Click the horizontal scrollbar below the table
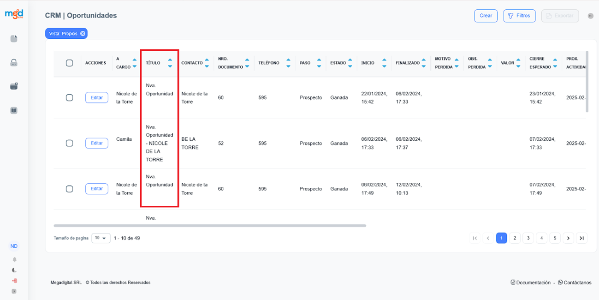 210,226
